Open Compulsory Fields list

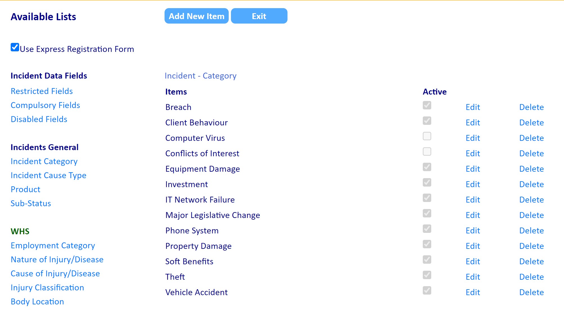tap(45, 105)
